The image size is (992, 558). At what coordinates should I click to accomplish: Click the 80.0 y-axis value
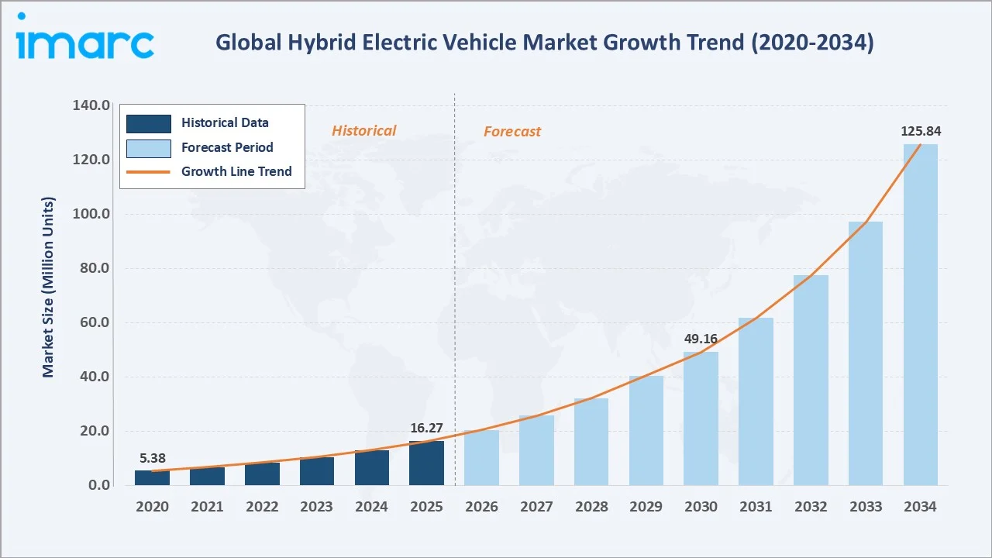click(95, 268)
